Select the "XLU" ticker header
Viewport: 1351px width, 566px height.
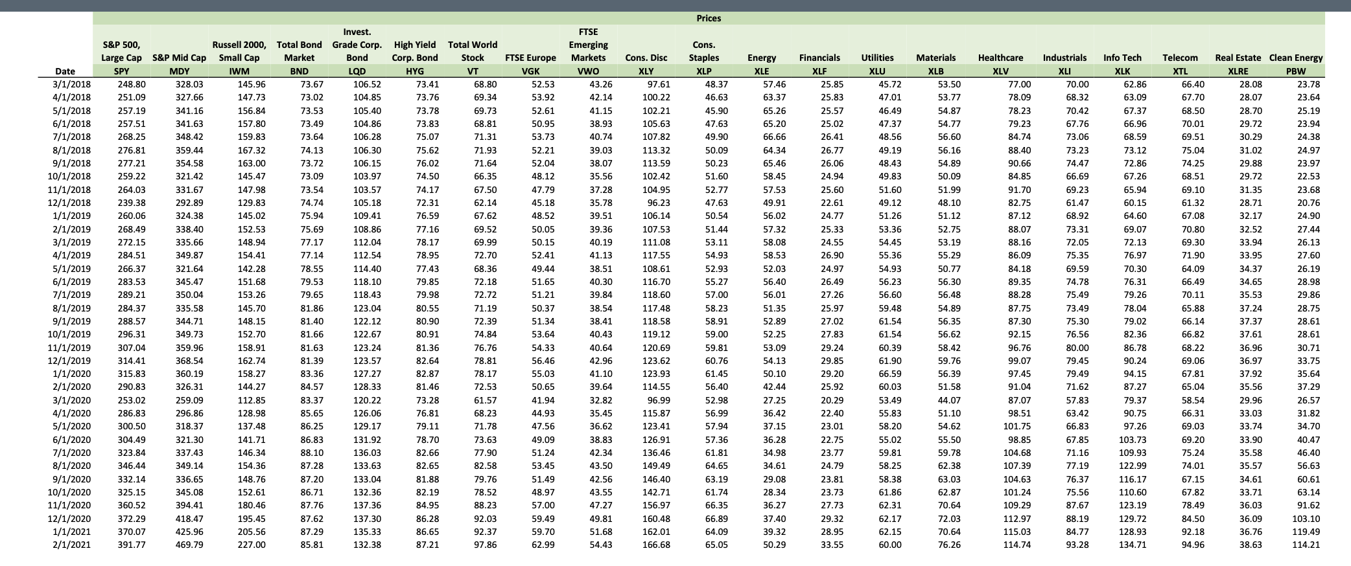pyautogui.click(x=877, y=71)
